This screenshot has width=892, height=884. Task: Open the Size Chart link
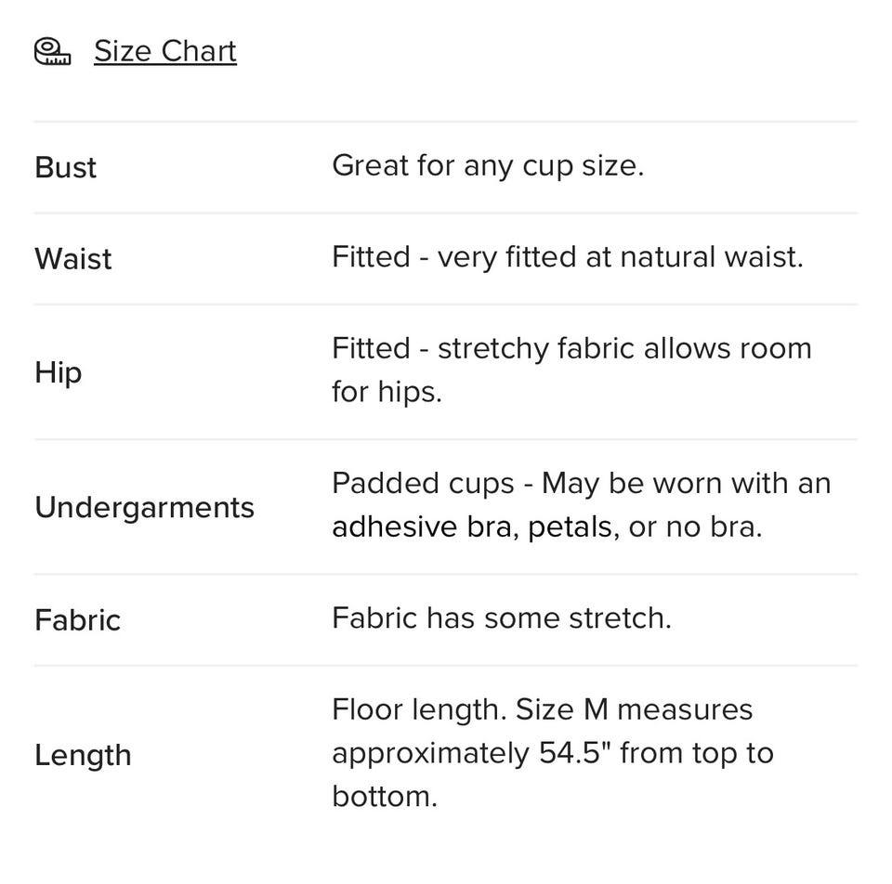click(164, 51)
